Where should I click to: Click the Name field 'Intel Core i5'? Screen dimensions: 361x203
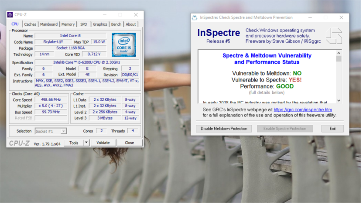[x=71, y=36]
